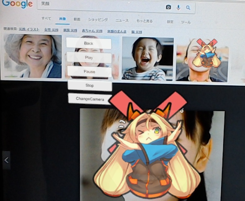This screenshot has height=201, width=245.
Task: Open search by image camera icon
Action: [168, 7]
